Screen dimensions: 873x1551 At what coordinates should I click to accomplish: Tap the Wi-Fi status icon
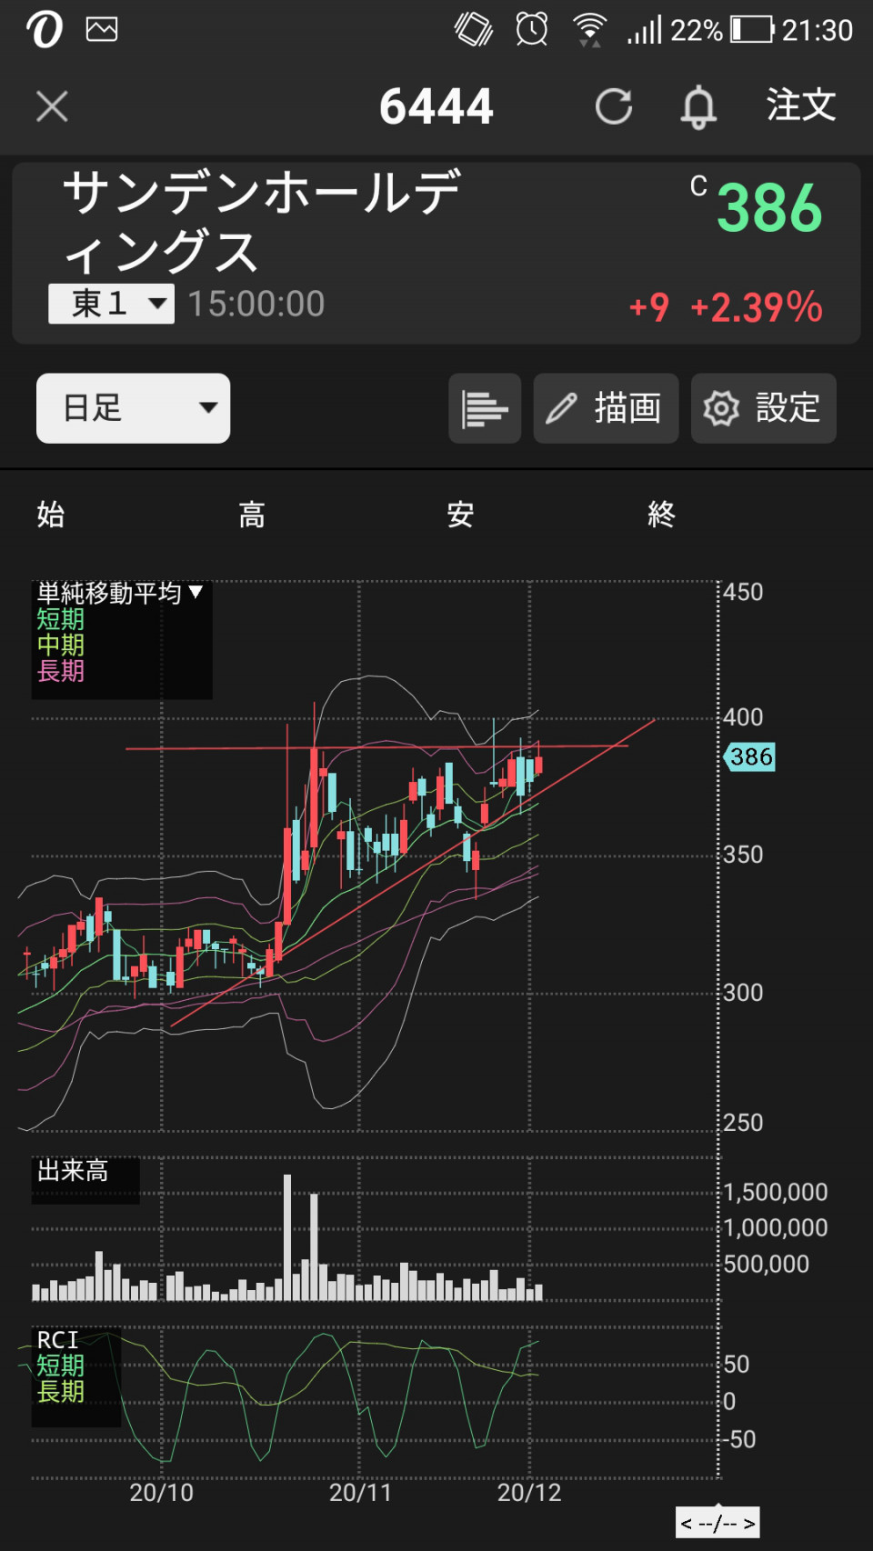tap(589, 29)
